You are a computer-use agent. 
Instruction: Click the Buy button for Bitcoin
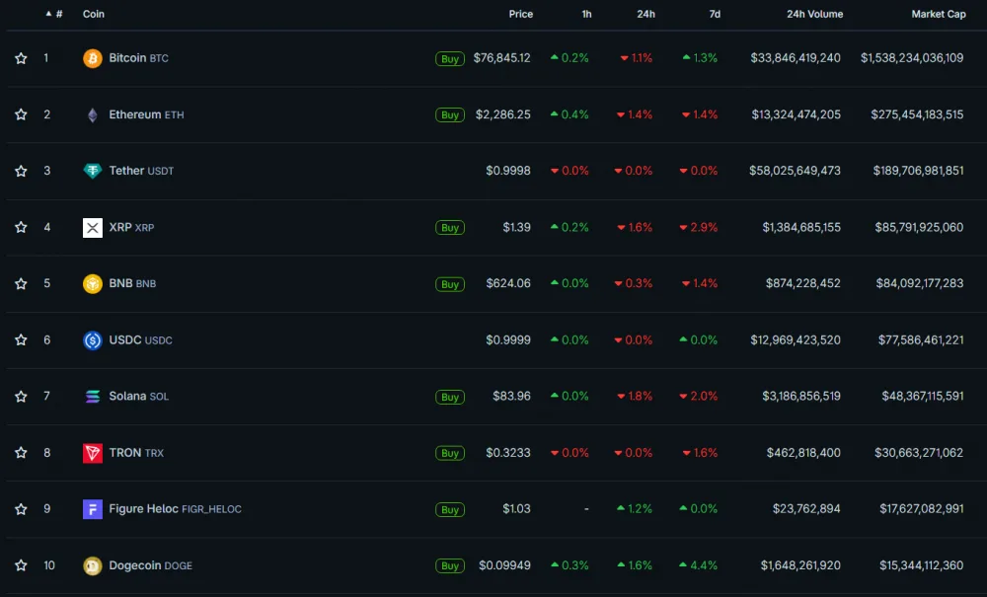(450, 58)
